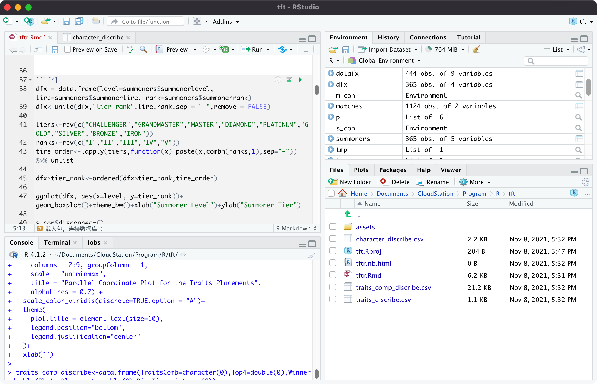Image resolution: width=597 pixels, height=384 pixels.
Task: Tick the assets folder checkbox
Action: pos(333,226)
